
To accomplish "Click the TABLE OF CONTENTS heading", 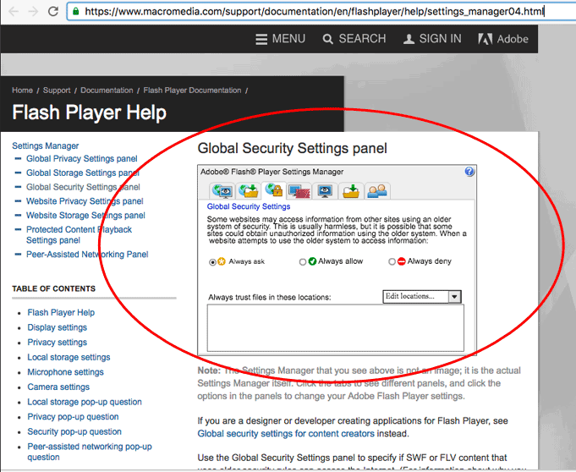I will (x=53, y=288).
